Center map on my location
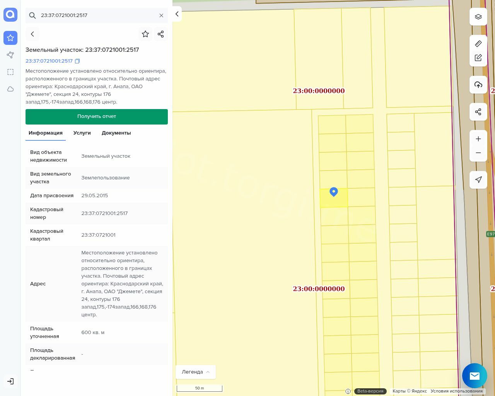This screenshot has height=396, width=495. click(478, 180)
